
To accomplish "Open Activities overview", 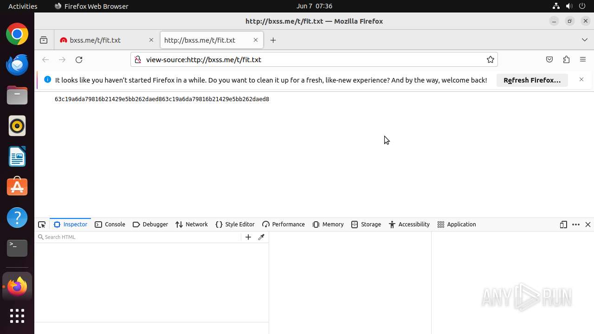I will (x=23, y=6).
